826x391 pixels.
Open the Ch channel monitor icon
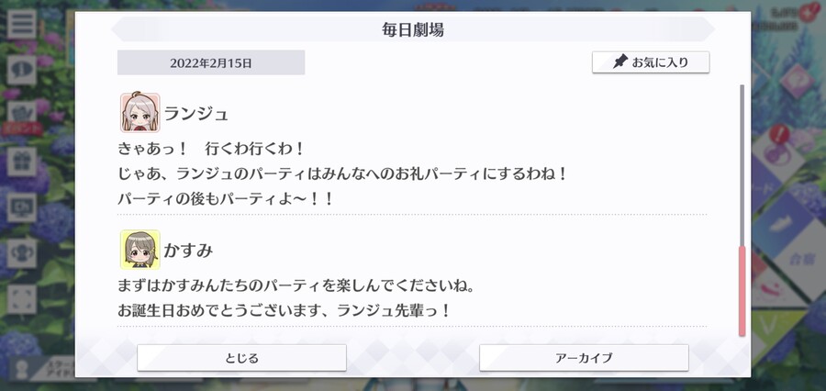coord(22,207)
